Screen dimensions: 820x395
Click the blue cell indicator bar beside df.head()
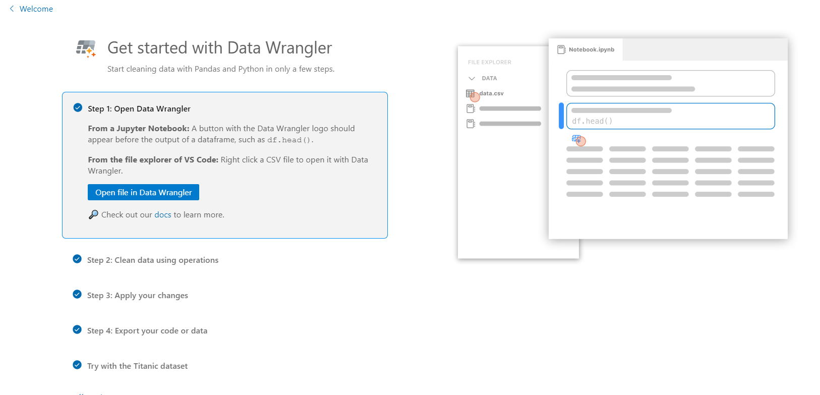tap(561, 116)
